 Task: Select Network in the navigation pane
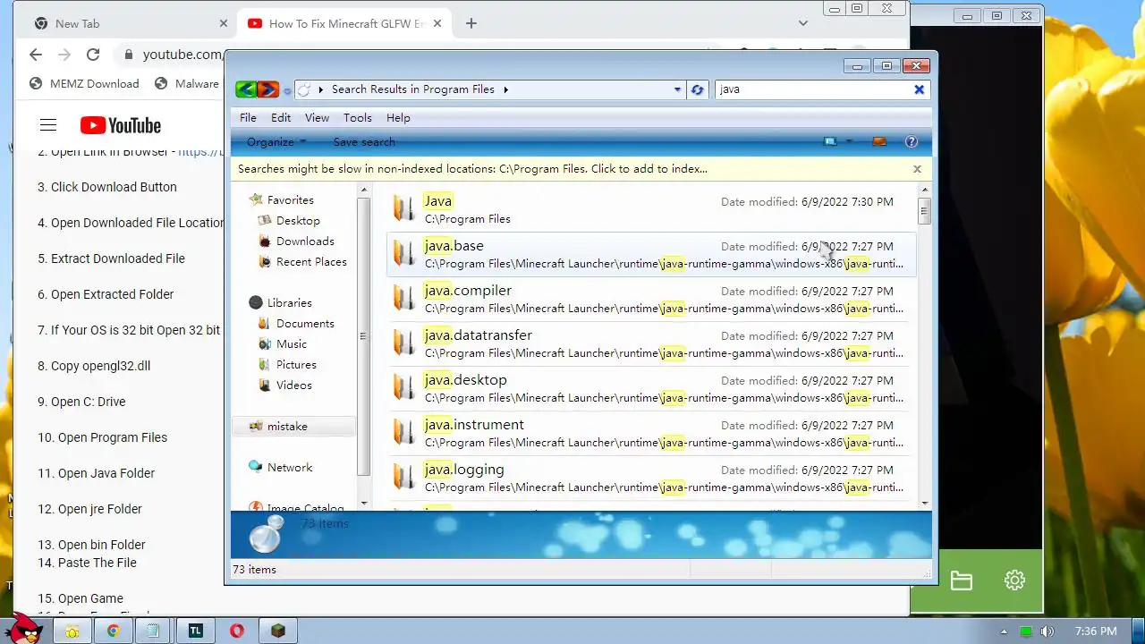[290, 468]
